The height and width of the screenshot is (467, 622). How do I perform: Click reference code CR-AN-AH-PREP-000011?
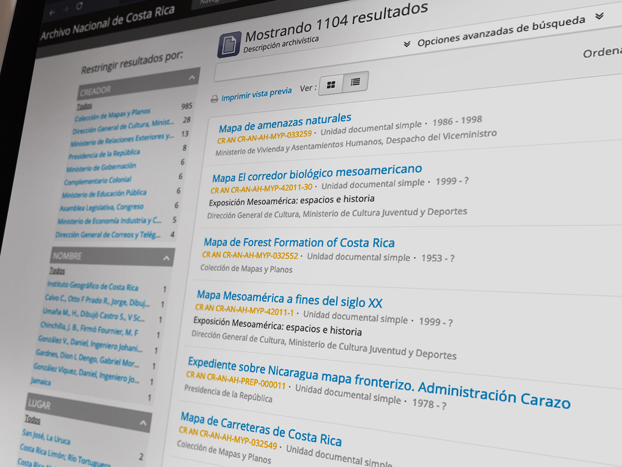[x=236, y=380]
